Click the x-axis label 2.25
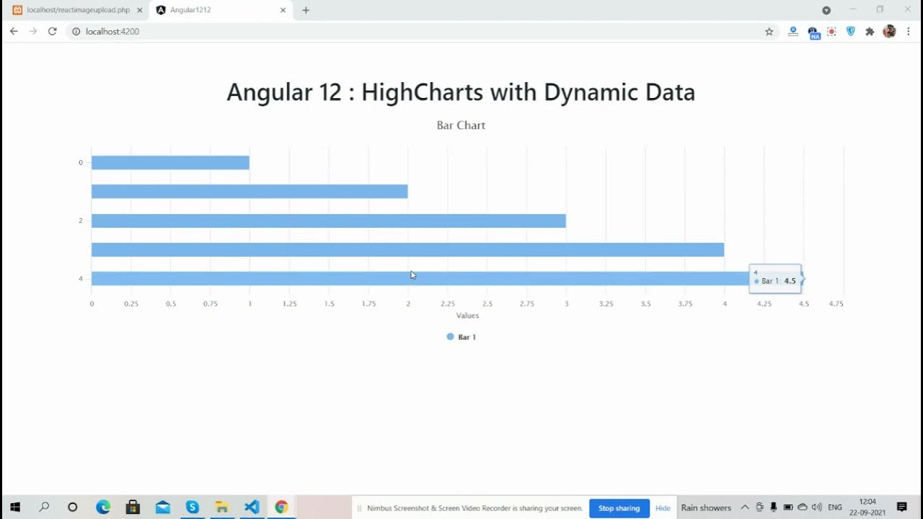The width and height of the screenshot is (923, 519). (448, 304)
